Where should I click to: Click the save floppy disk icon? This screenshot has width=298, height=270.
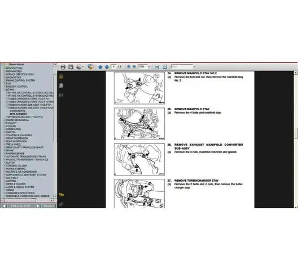coord(71,67)
